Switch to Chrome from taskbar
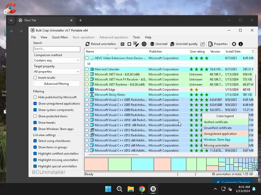Image resolution: width=261 pixels, height=195 pixels. click(142, 189)
